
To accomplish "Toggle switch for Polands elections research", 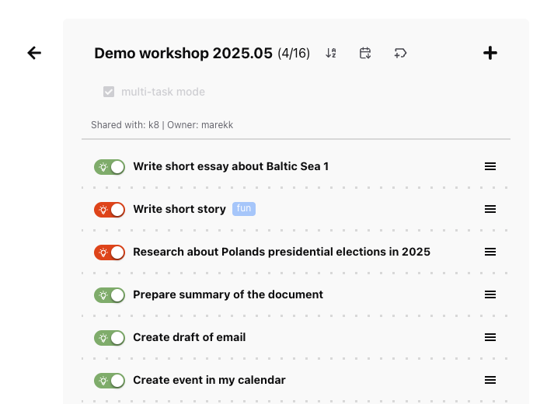I will pyautogui.click(x=110, y=252).
